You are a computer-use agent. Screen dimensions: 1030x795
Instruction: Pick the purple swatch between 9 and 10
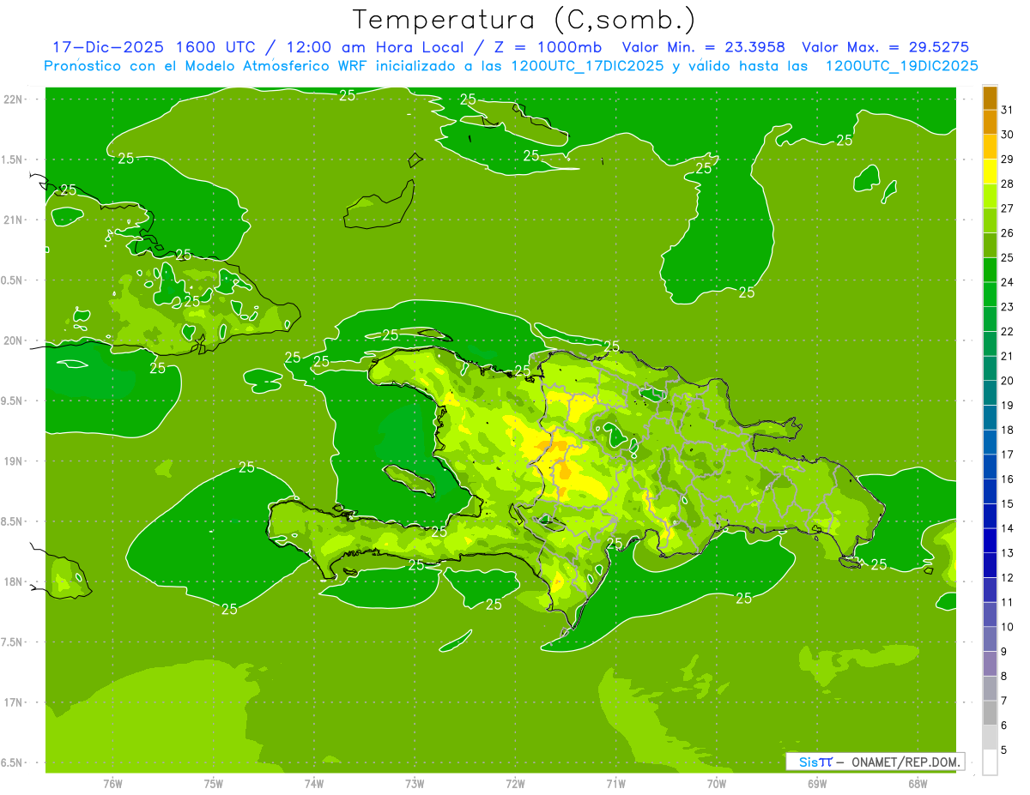pos(990,639)
